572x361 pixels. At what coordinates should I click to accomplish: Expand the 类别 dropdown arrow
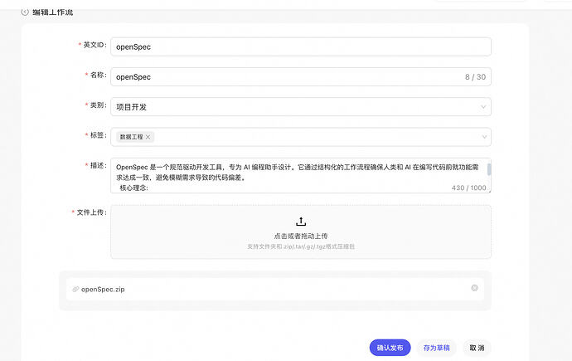[x=484, y=107]
